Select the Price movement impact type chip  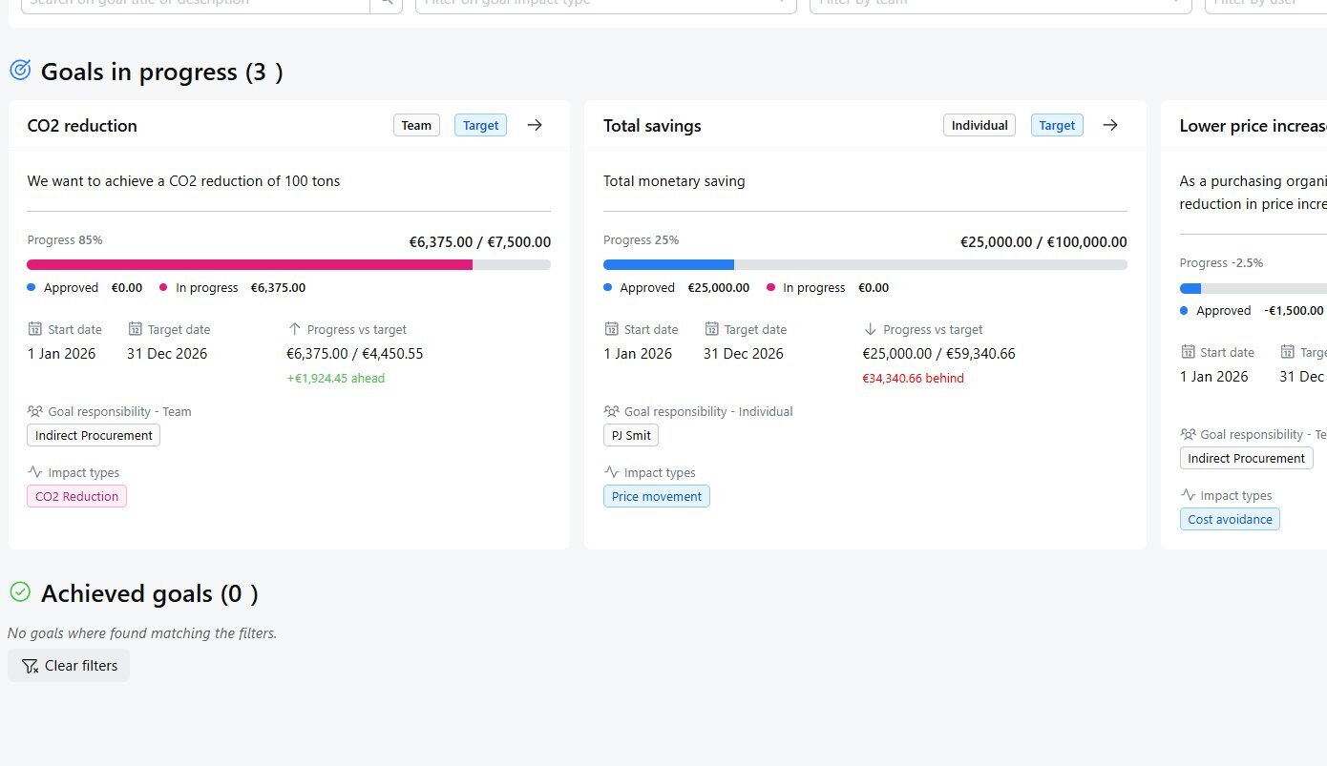pos(657,496)
